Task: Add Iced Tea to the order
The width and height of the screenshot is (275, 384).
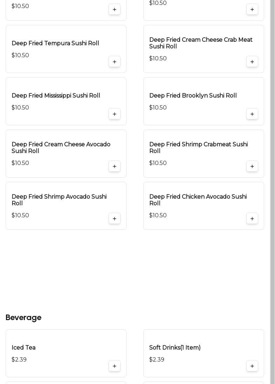Action: point(115,366)
